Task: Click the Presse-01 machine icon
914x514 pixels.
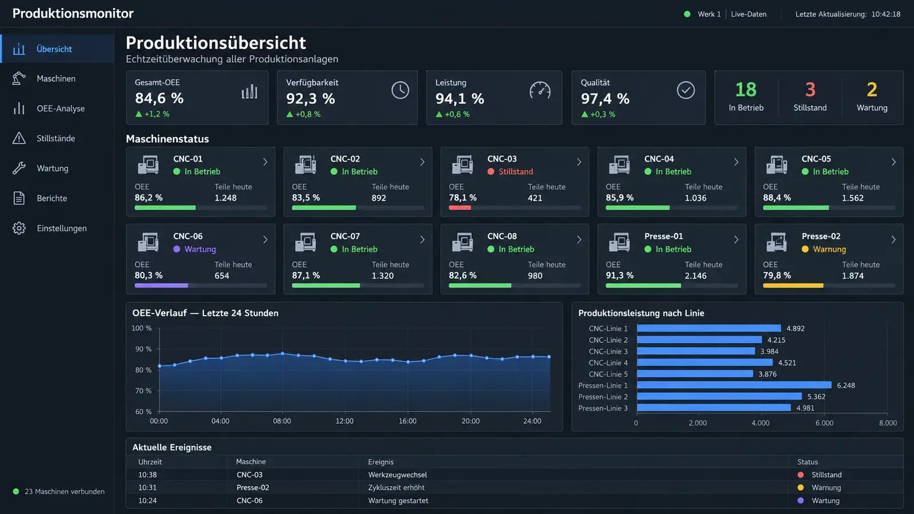Action: [x=619, y=243]
